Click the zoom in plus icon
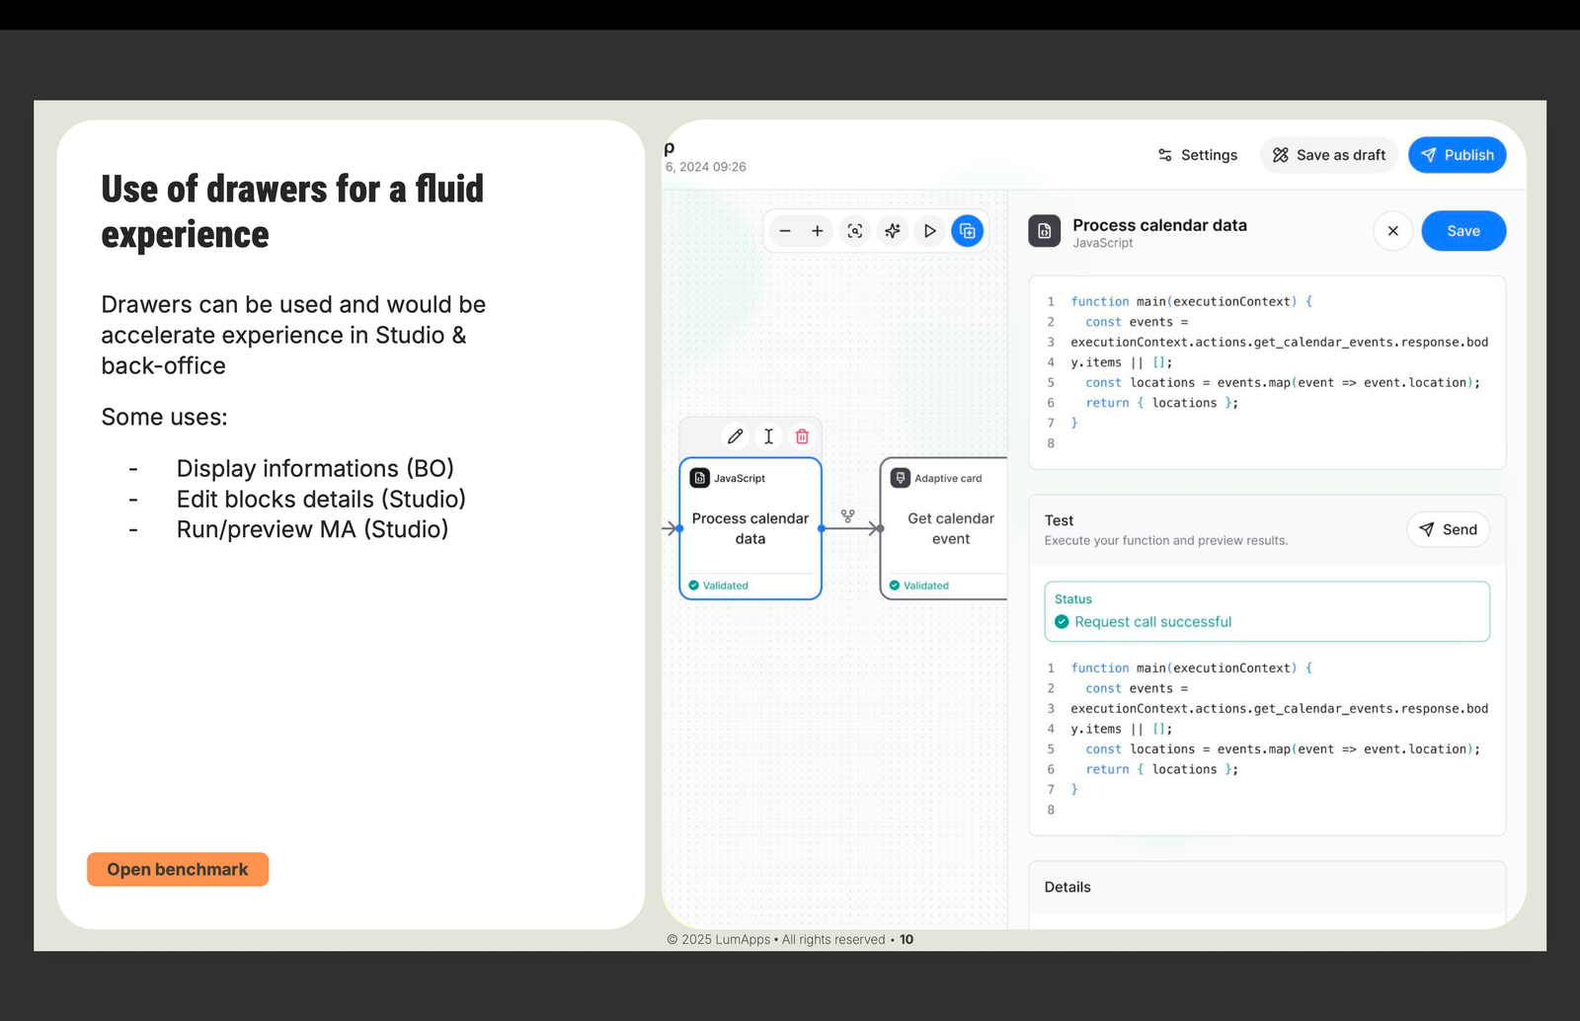The image size is (1580, 1021). tap(818, 231)
